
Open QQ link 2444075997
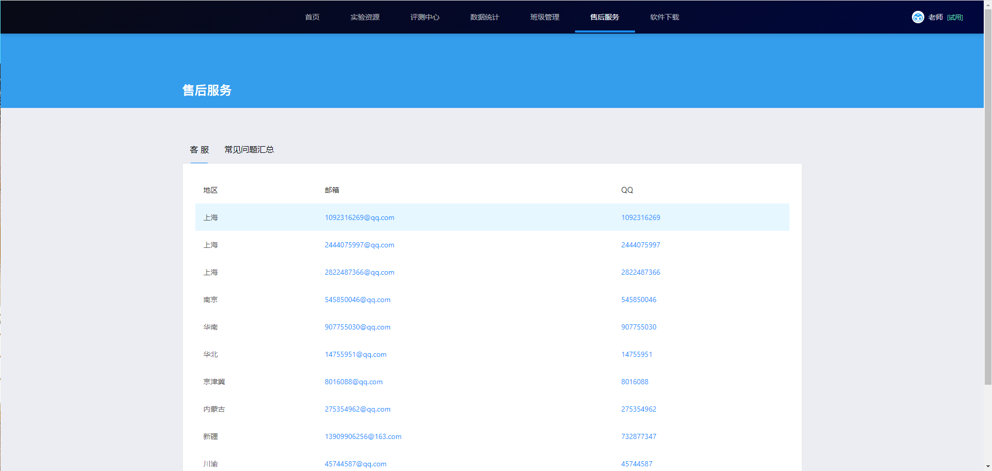coord(640,245)
